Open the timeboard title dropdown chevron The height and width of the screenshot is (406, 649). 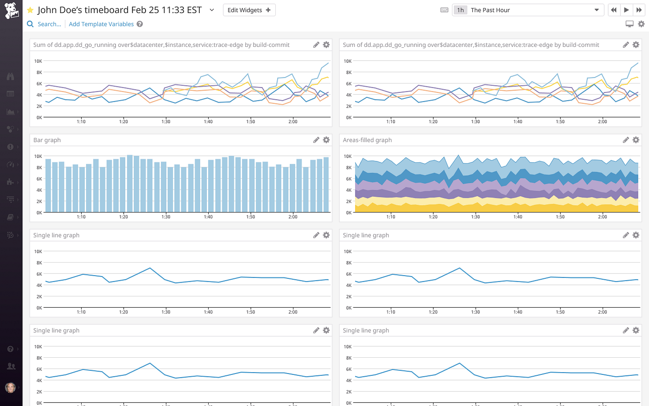point(212,10)
